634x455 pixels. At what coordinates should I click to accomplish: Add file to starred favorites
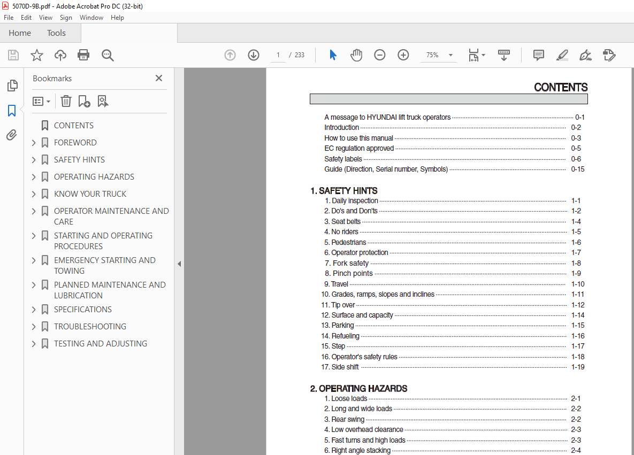37,55
